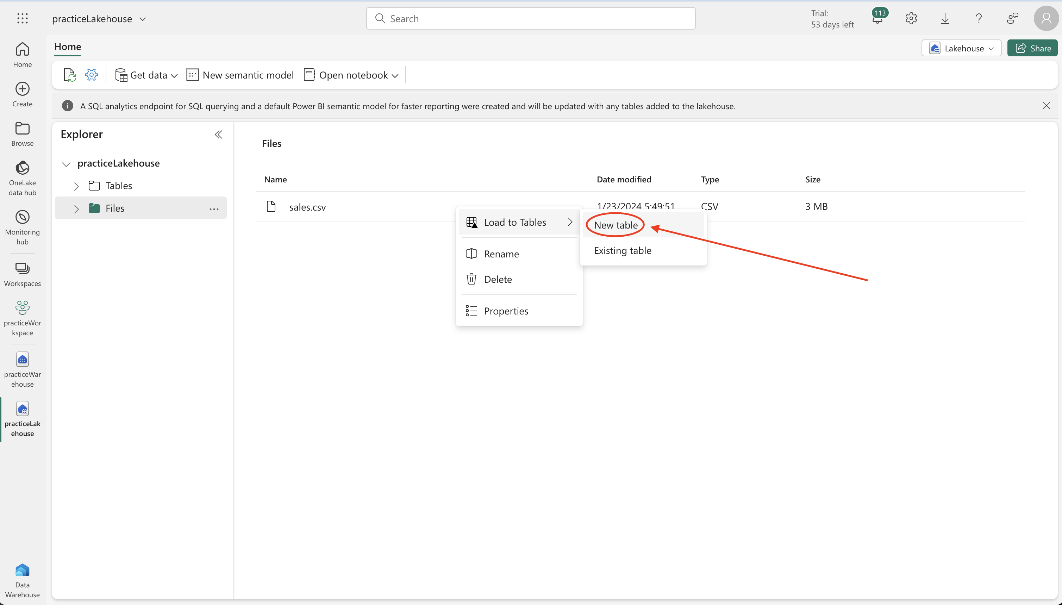This screenshot has width=1062, height=605.
Task: Click inside the Search field
Action: [x=531, y=18]
